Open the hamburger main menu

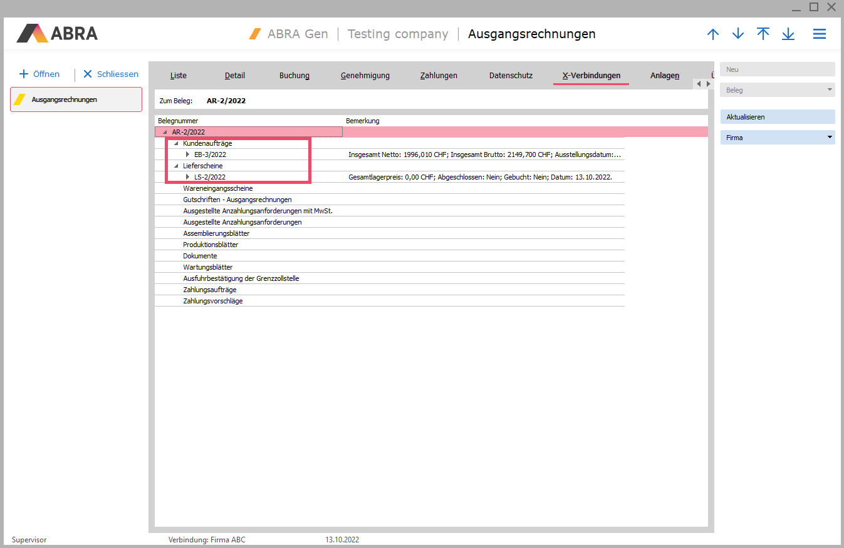820,34
